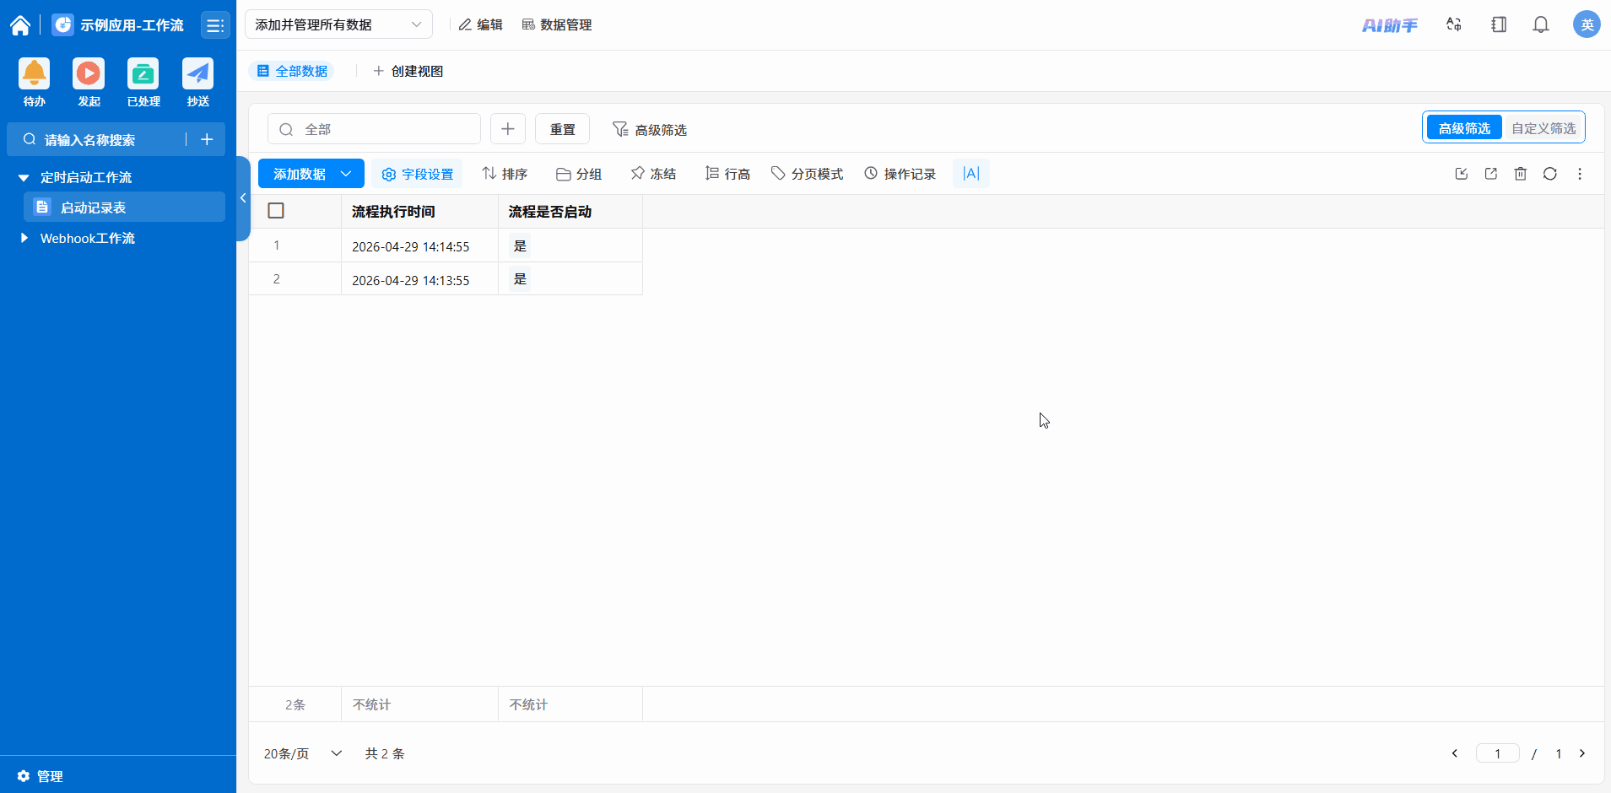Open 分组 grouping options
Viewport: 1611px width, 793px height.
(579, 174)
